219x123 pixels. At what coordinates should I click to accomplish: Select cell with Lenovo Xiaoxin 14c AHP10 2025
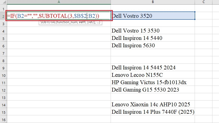[x=153, y=104]
